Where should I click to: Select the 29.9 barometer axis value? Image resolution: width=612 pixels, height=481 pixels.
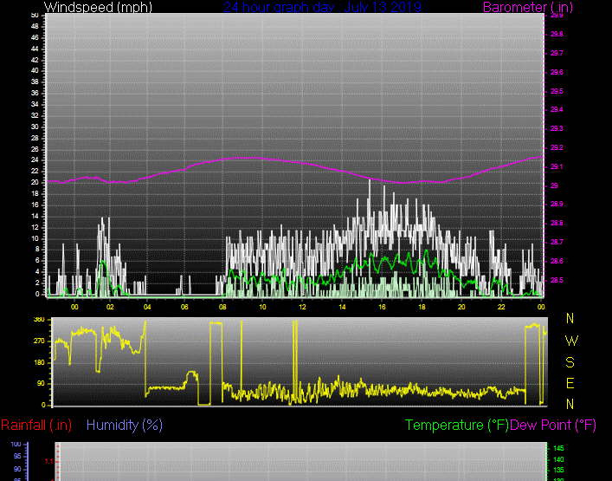[556, 16]
